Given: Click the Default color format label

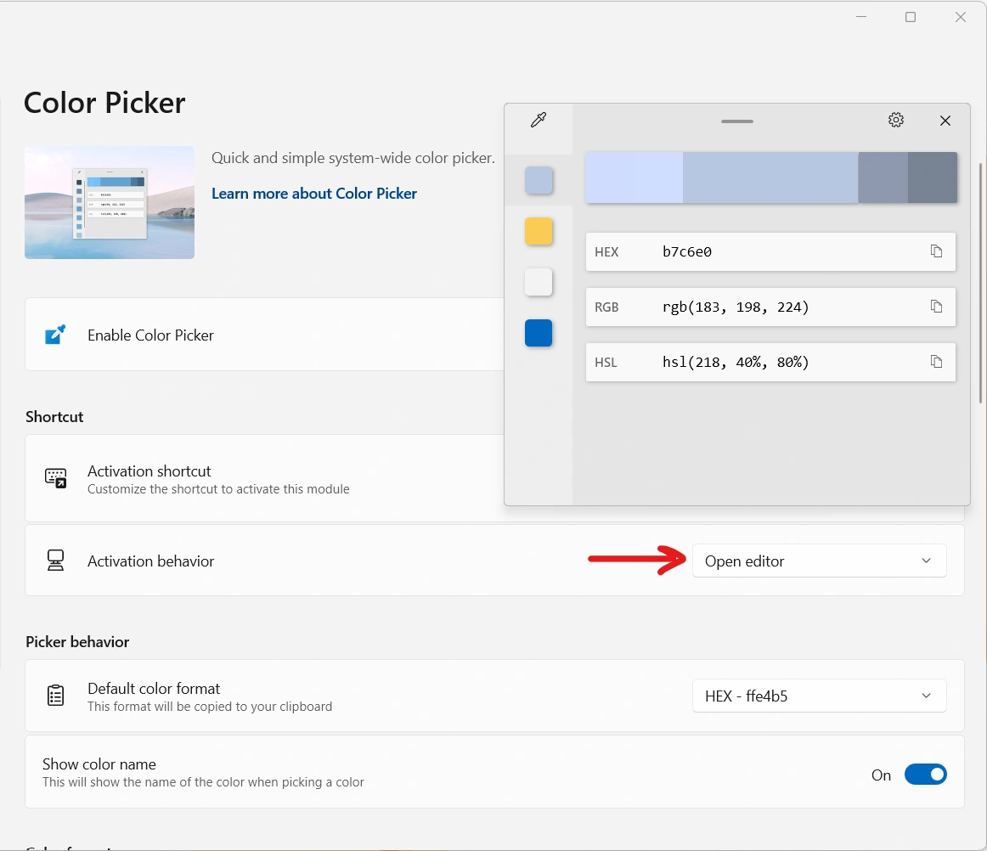Looking at the screenshot, I should tap(154, 689).
